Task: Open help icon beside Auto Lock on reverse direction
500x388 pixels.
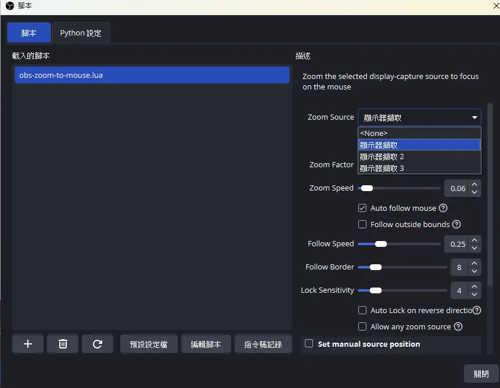Action: click(477, 310)
